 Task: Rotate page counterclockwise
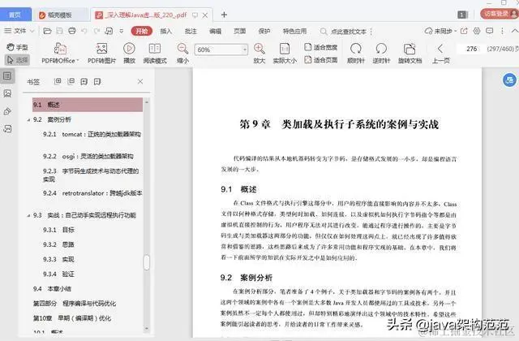tap(381, 53)
